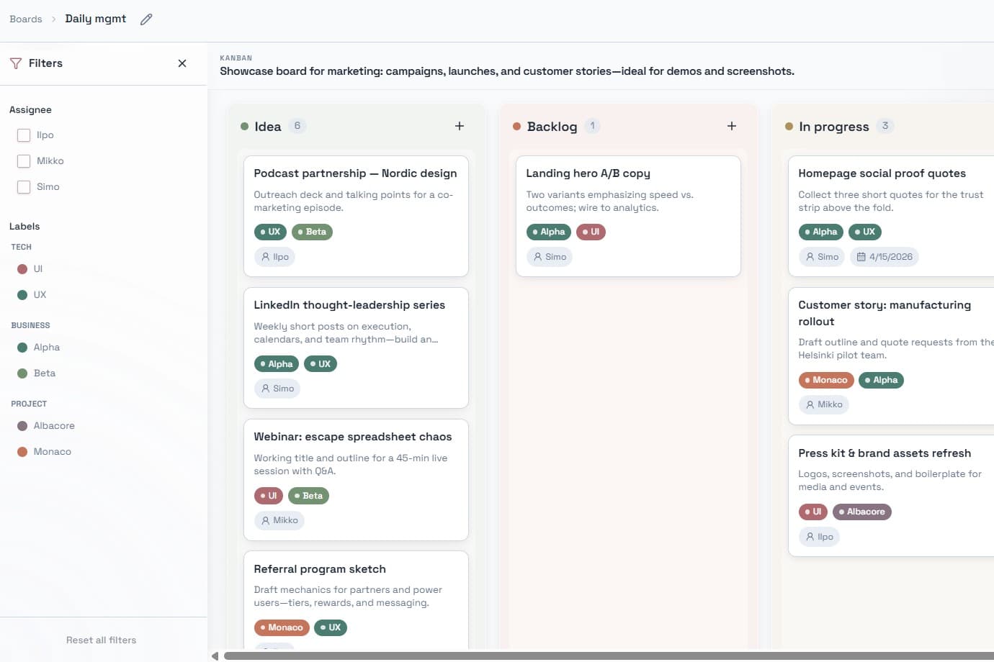The width and height of the screenshot is (994, 662).
Task: Open Webinar: escape spreadsheet chaos card
Action: [356, 480]
